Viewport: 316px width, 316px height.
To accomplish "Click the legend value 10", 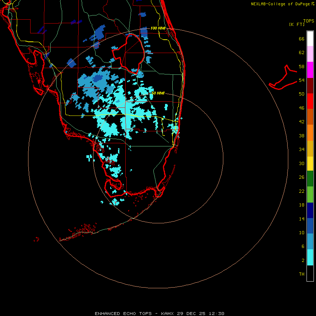I will click(302, 232).
